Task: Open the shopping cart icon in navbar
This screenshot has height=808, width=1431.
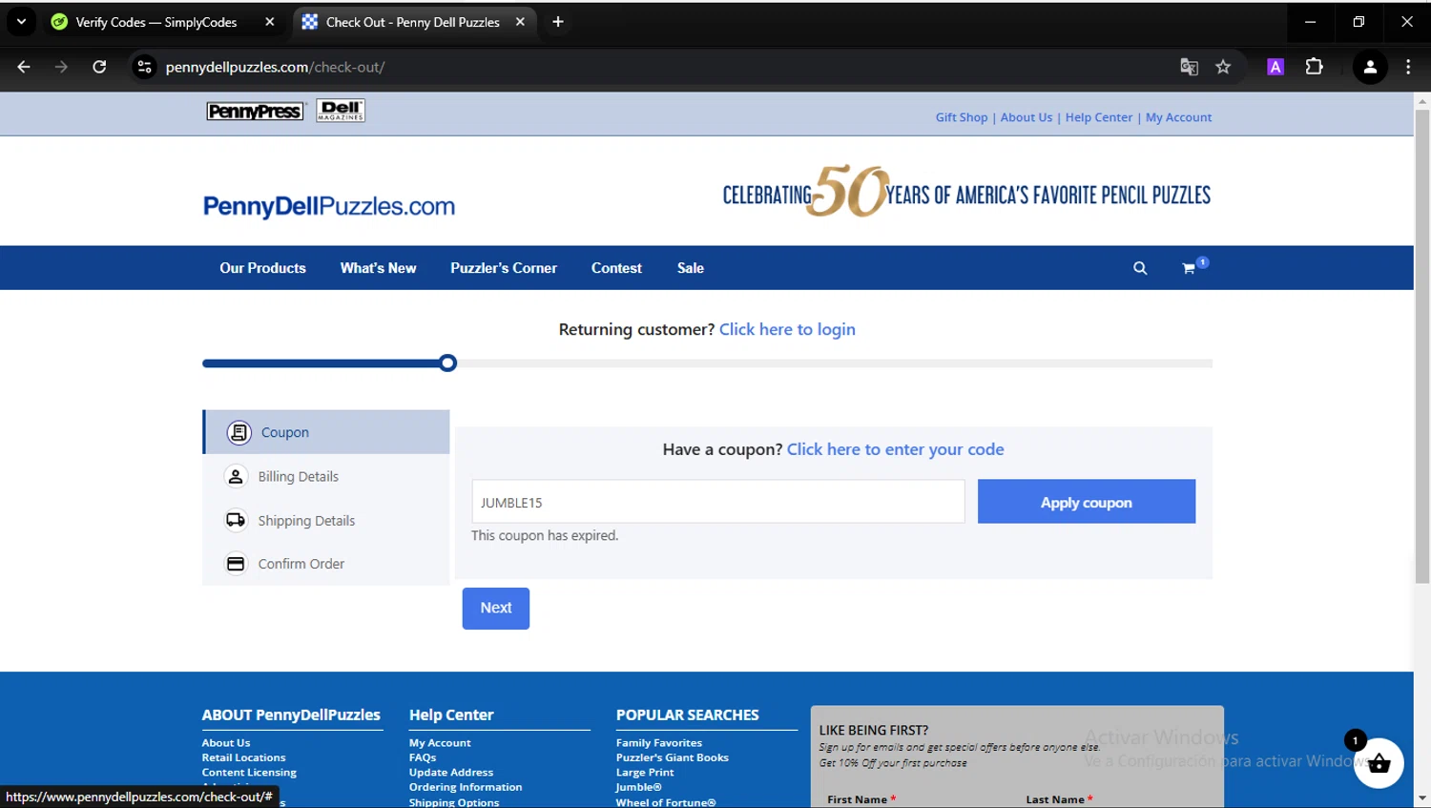Action: [x=1190, y=268]
